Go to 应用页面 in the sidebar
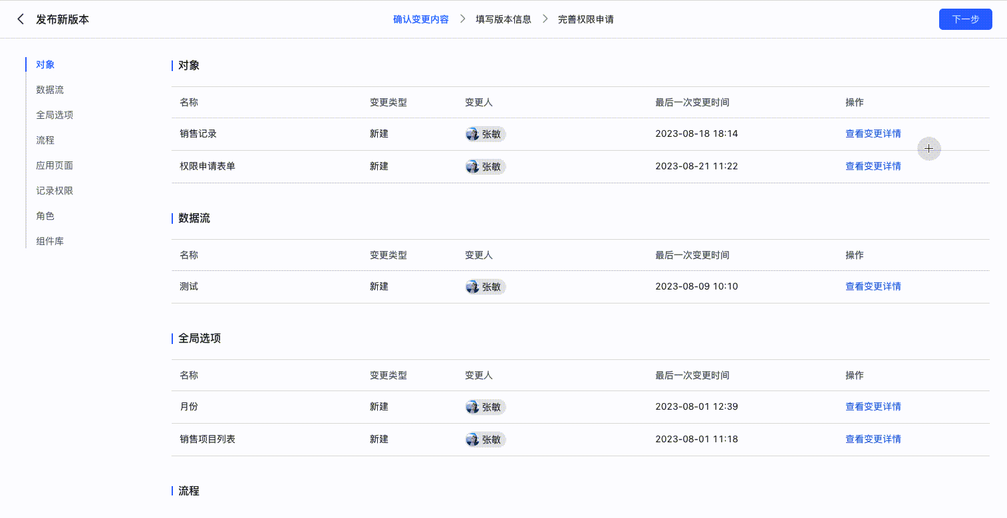This screenshot has width=1007, height=518. [x=55, y=165]
